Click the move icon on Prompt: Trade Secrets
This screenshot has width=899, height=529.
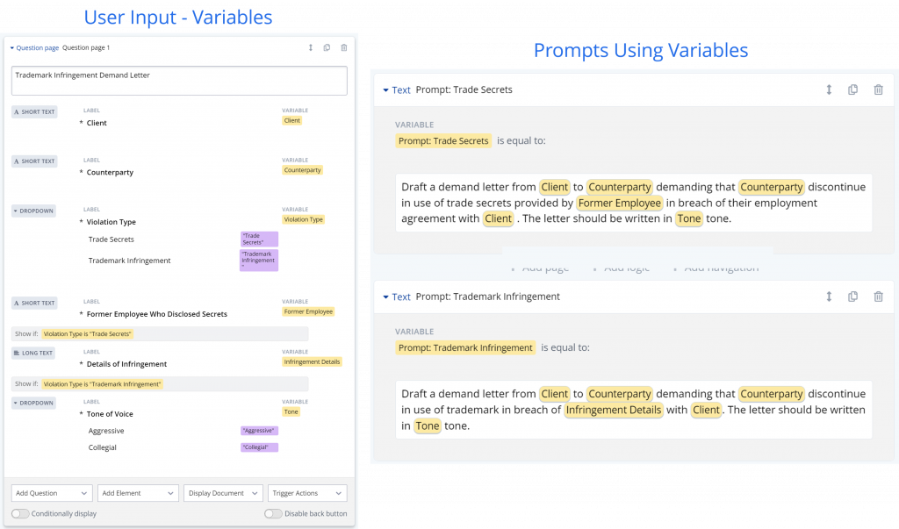tap(829, 89)
